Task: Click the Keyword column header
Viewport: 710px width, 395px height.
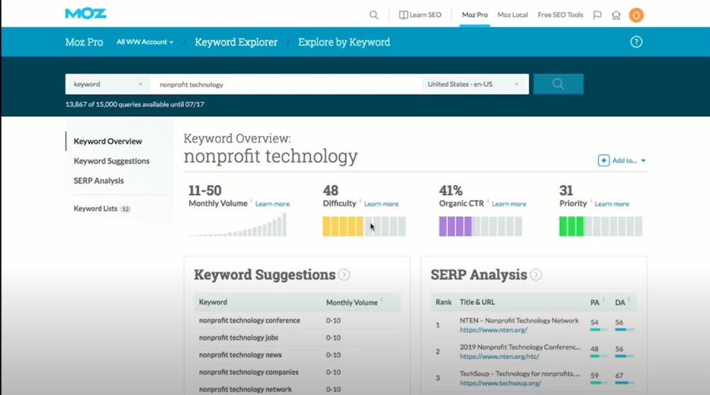Action: (213, 302)
